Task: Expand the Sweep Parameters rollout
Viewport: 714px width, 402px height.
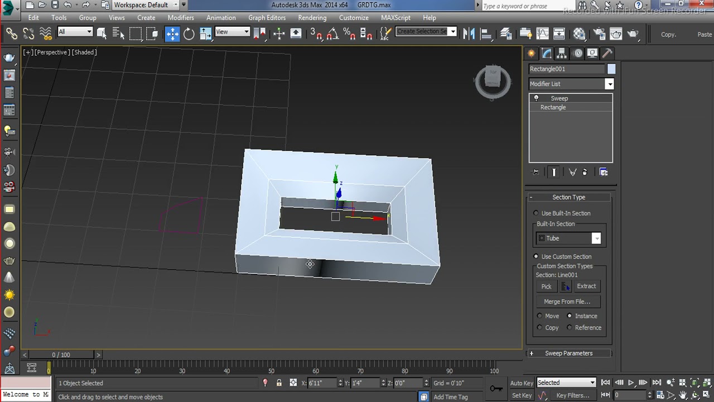Action: coord(568,353)
